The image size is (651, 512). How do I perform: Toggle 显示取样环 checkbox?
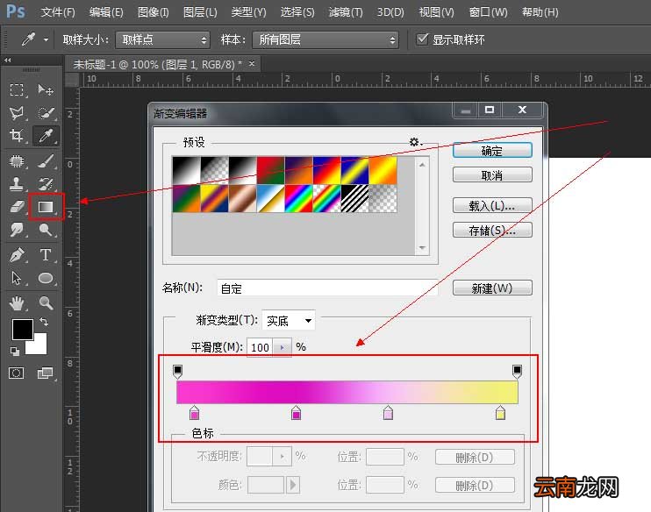(x=422, y=39)
